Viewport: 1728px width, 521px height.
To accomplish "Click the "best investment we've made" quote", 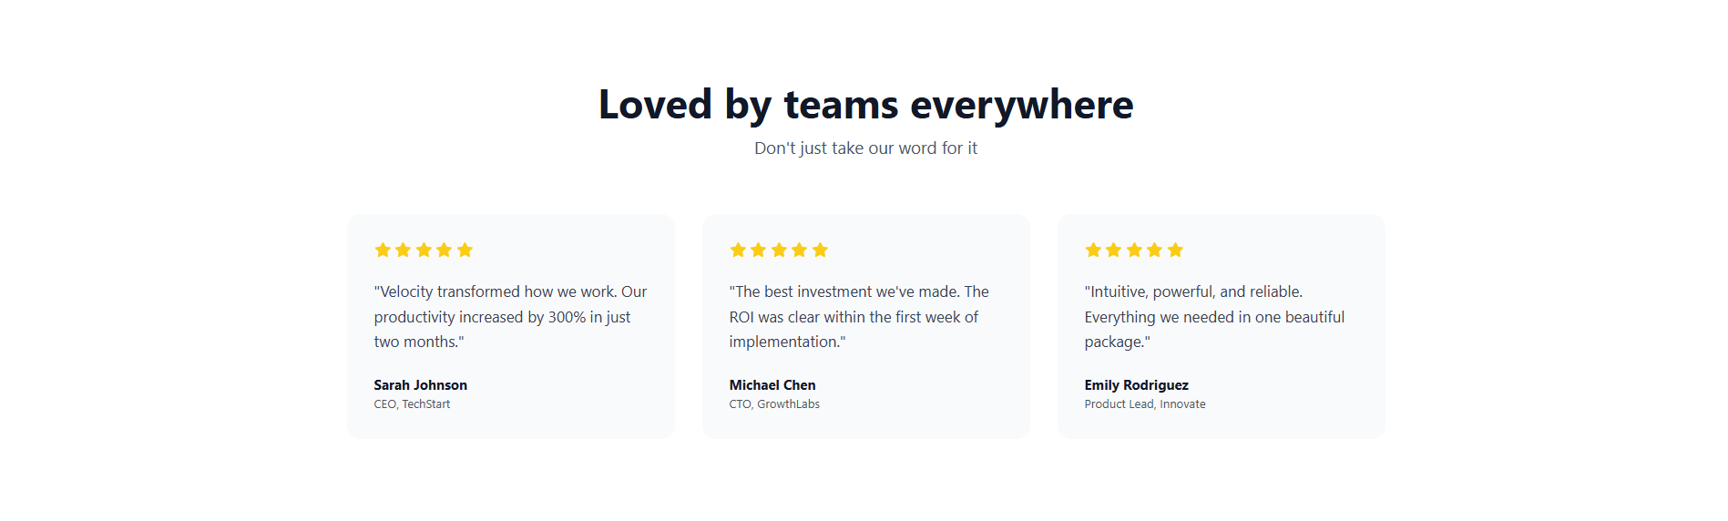I will click(859, 316).
